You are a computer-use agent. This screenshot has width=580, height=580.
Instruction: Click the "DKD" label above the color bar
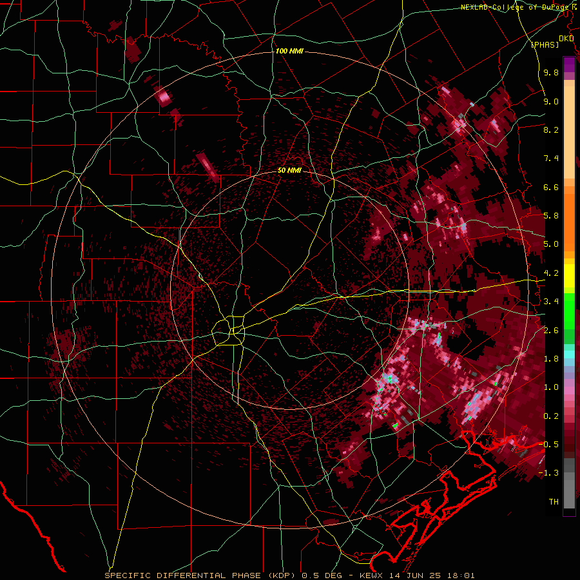click(x=566, y=39)
